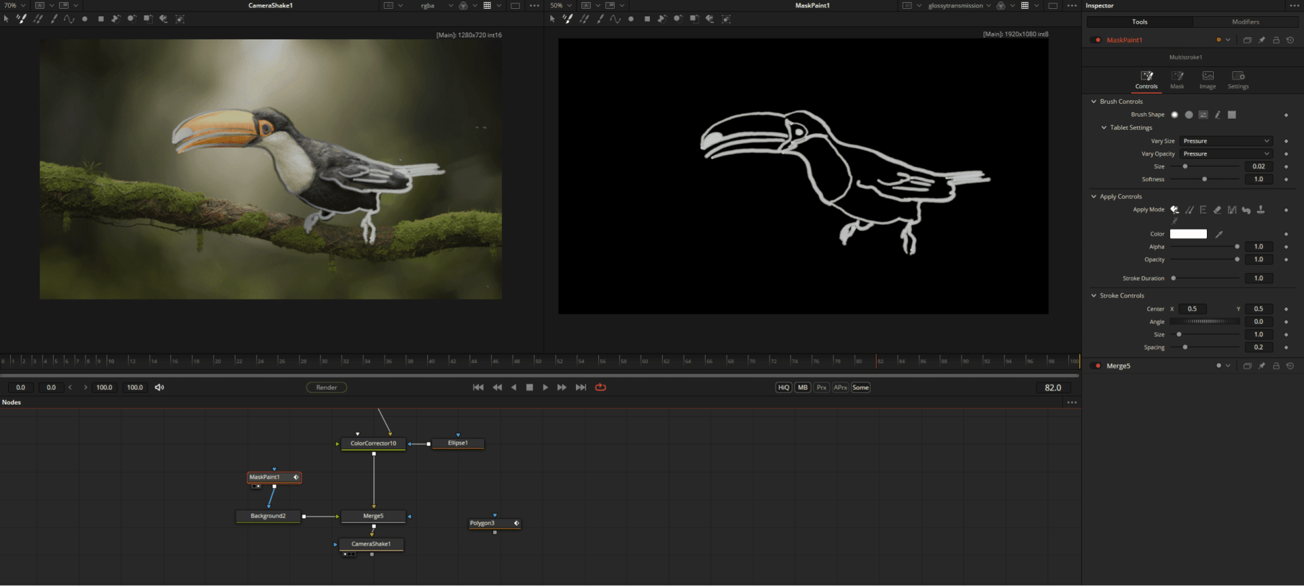Click the white Color swatch

pos(1189,234)
